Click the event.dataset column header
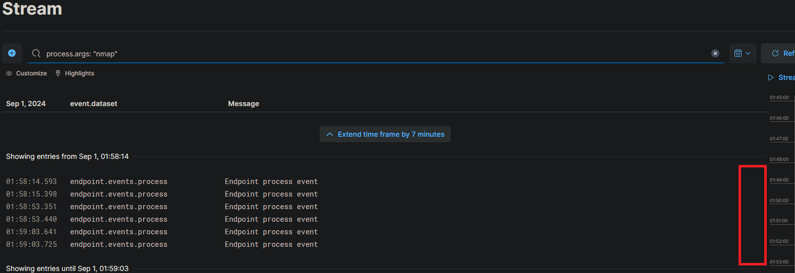 click(94, 104)
